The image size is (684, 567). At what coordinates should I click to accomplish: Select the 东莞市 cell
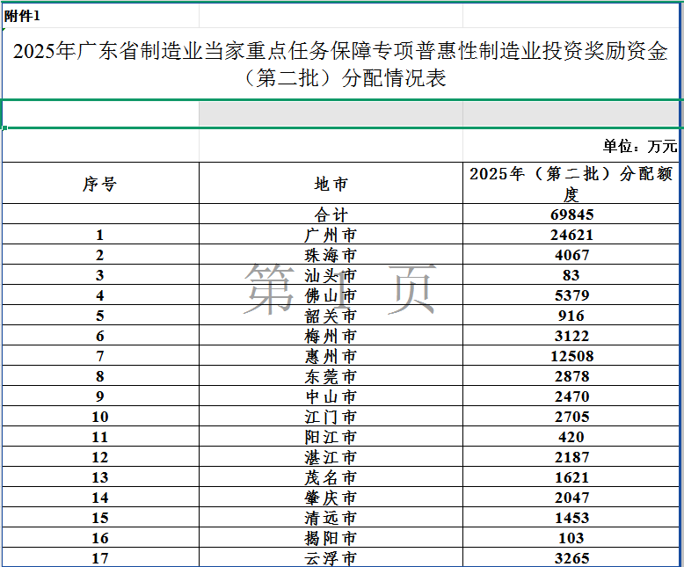coord(331,376)
